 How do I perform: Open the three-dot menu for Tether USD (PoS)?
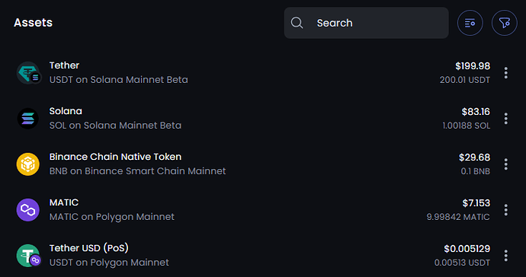[506, 256]
